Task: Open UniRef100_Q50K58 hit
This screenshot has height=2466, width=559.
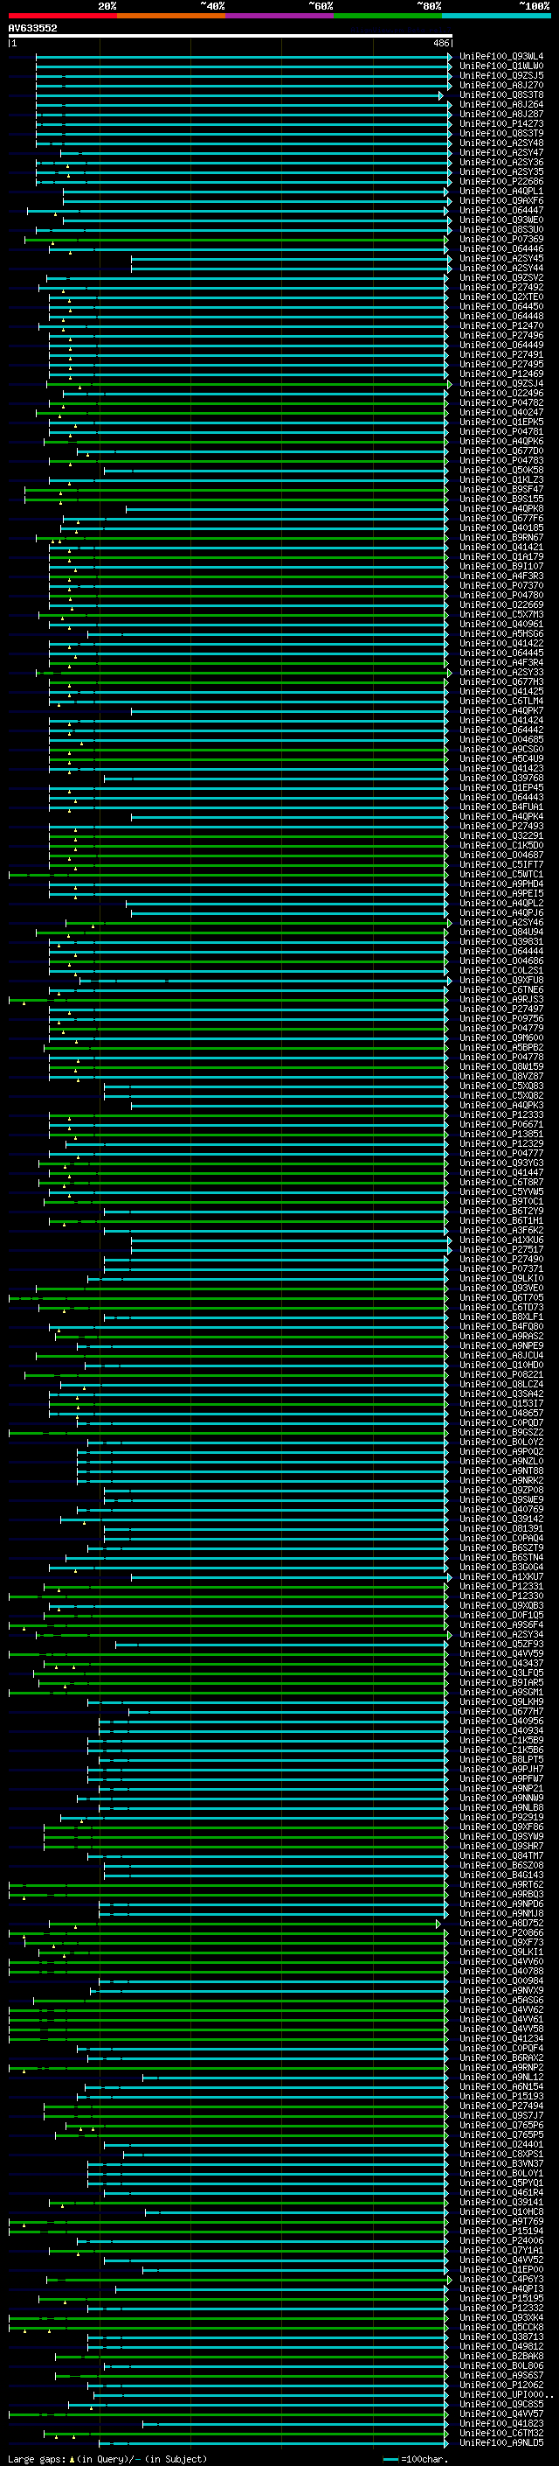Action: pyautogui.click(x=500, y=470)
